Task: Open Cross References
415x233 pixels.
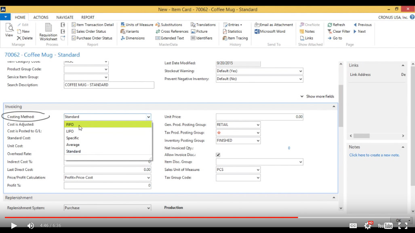Action: coord(172,31)
